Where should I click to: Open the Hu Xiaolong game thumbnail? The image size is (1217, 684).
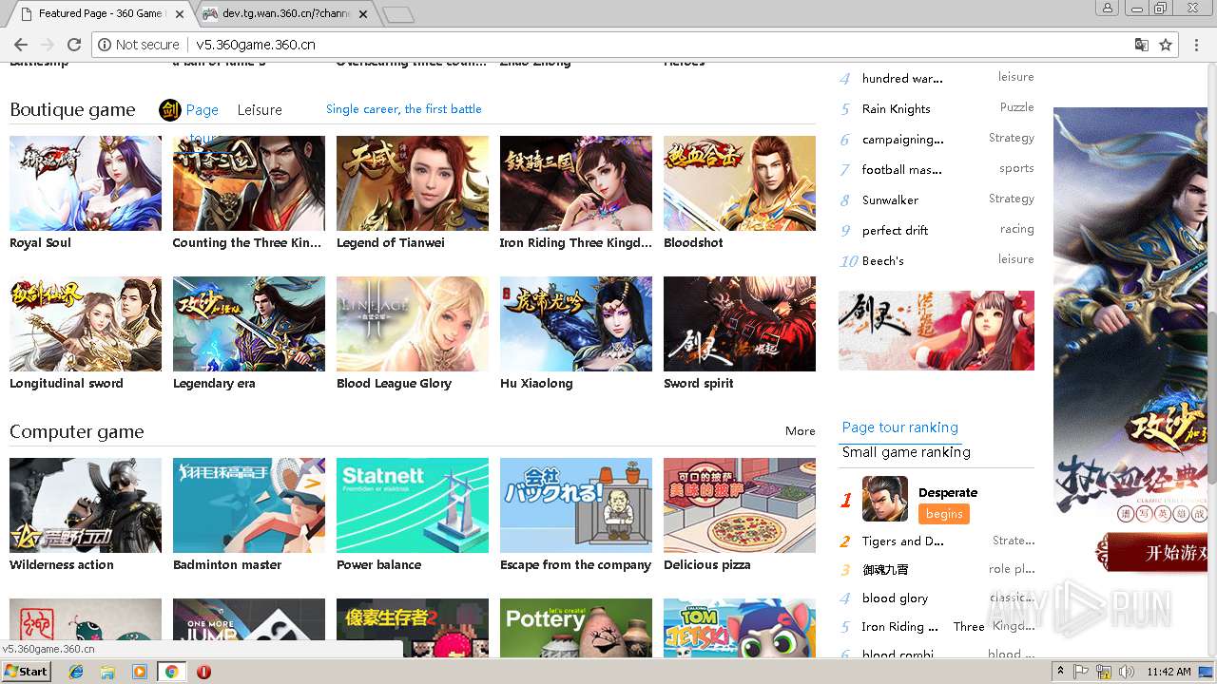tap(576, 324)
